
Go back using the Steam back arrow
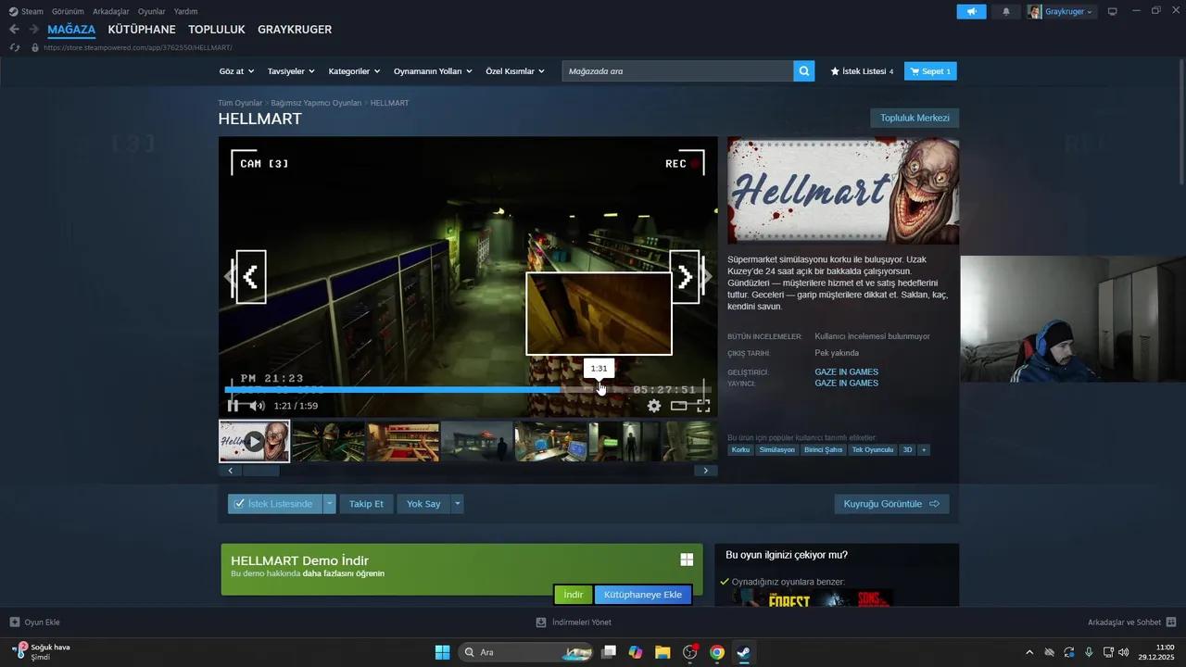click(x=14, y=30)
